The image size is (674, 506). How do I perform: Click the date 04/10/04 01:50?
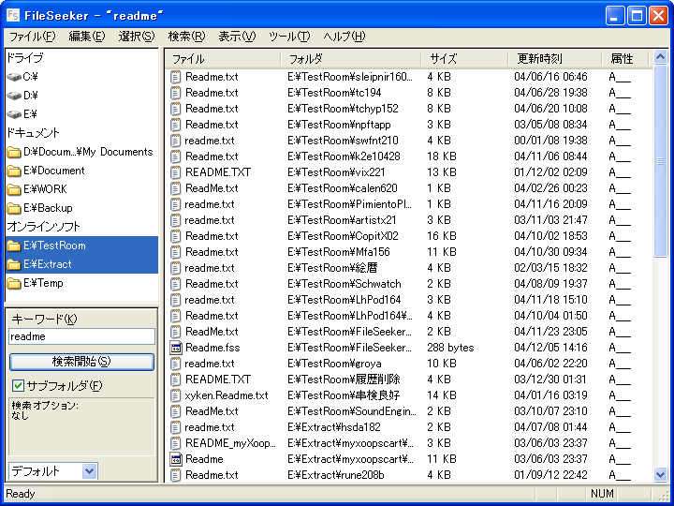click(550, 316)
